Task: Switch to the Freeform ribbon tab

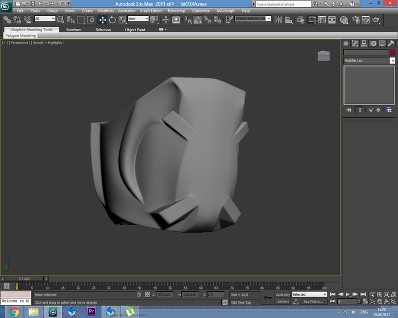Action: [73, 30]
